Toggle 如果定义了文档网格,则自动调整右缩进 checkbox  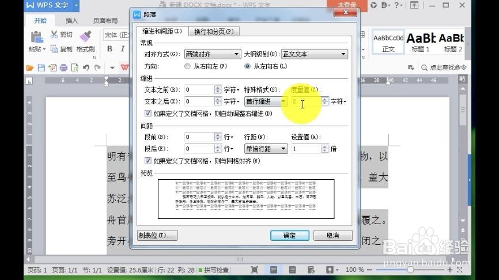click(148, 113)
